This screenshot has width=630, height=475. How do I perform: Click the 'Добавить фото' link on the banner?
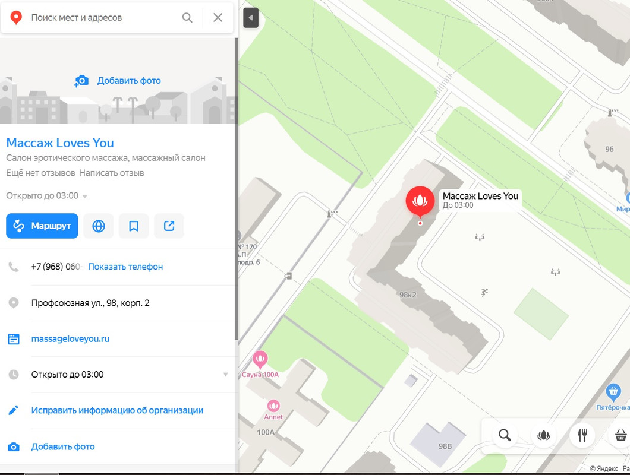pyautogui.click(x=129, y=81)
